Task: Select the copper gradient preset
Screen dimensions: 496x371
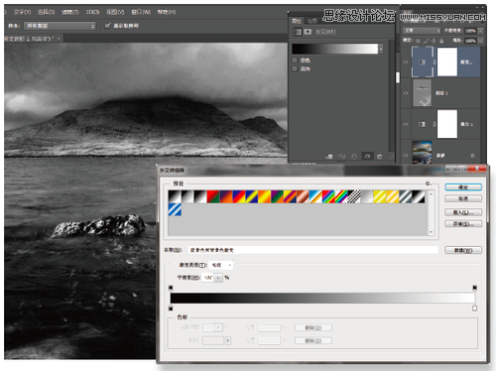Action: click(303, 196)
